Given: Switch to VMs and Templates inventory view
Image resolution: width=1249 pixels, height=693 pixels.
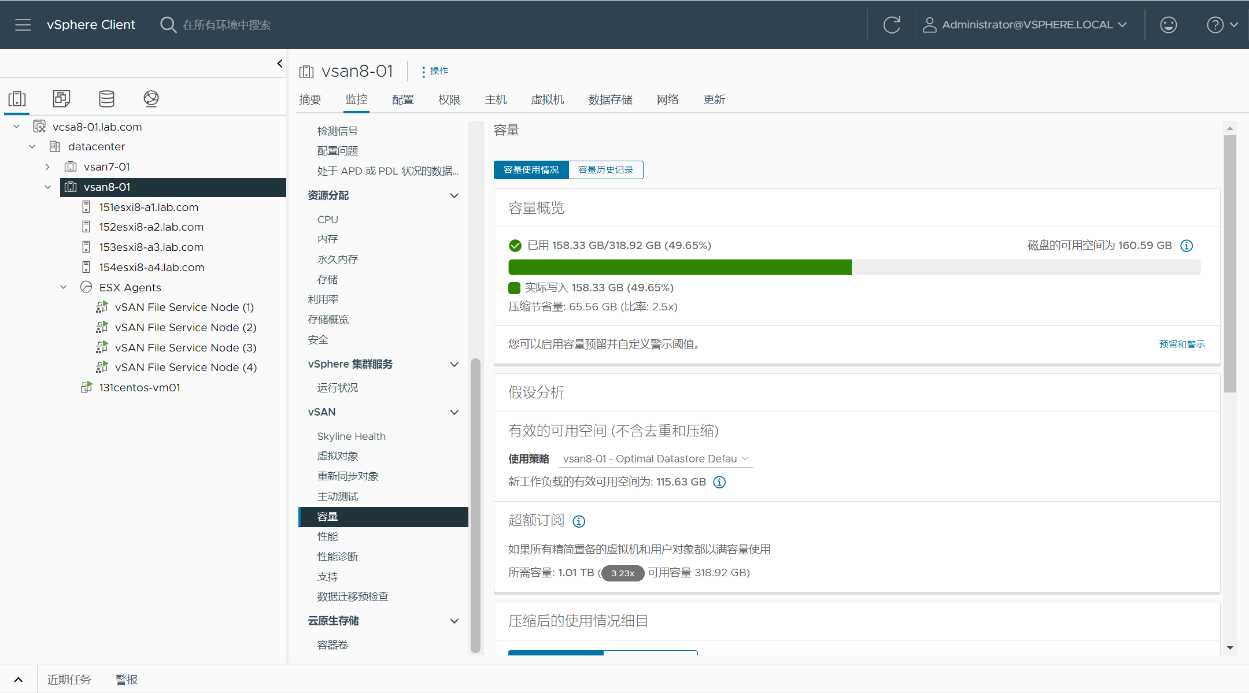Looking at the screenshot, I should [61, 99].
